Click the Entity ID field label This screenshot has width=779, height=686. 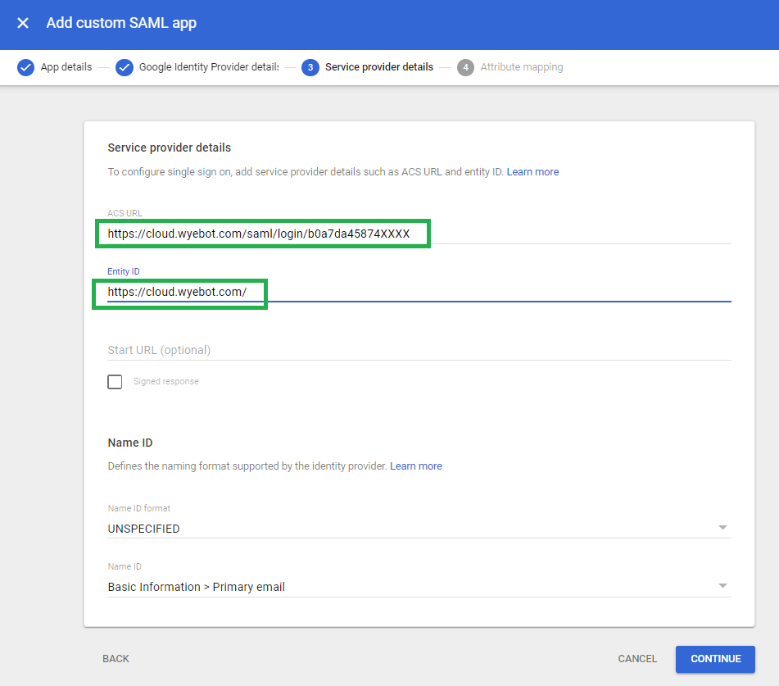(124, 271)
